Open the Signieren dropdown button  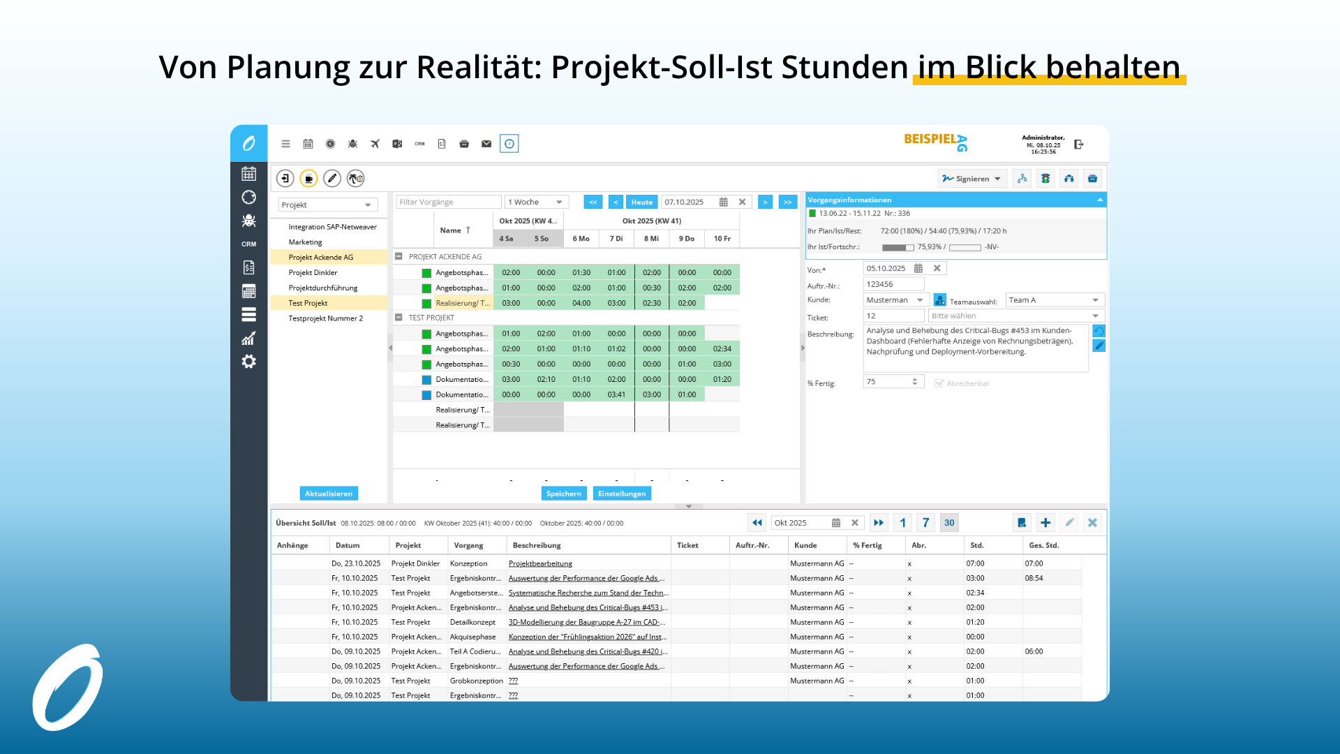971,179
